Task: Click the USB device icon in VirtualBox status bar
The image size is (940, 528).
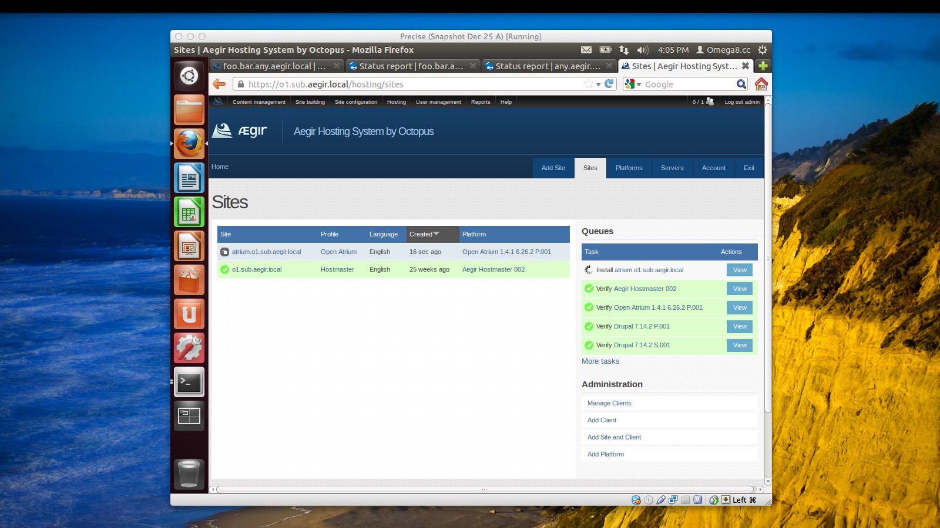Action: 661,500
